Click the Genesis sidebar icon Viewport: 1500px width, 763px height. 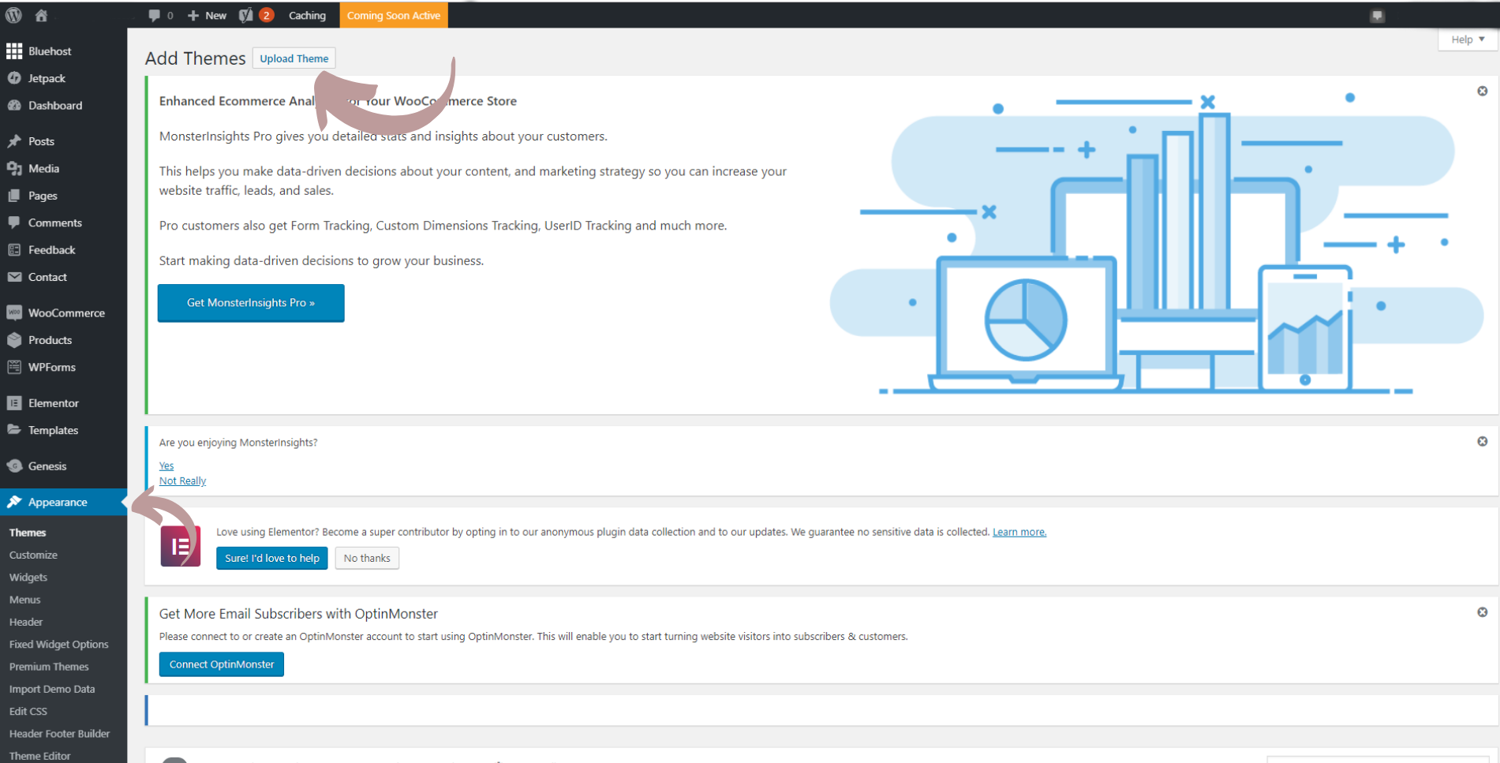coord(14,466)
